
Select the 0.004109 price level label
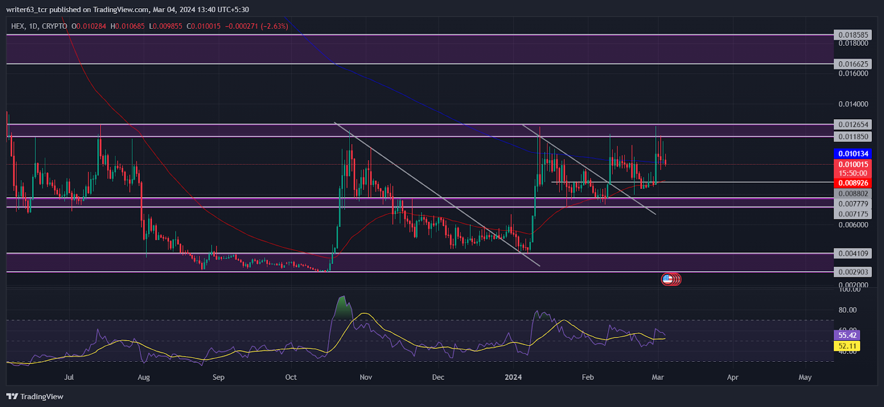point(853,253)
